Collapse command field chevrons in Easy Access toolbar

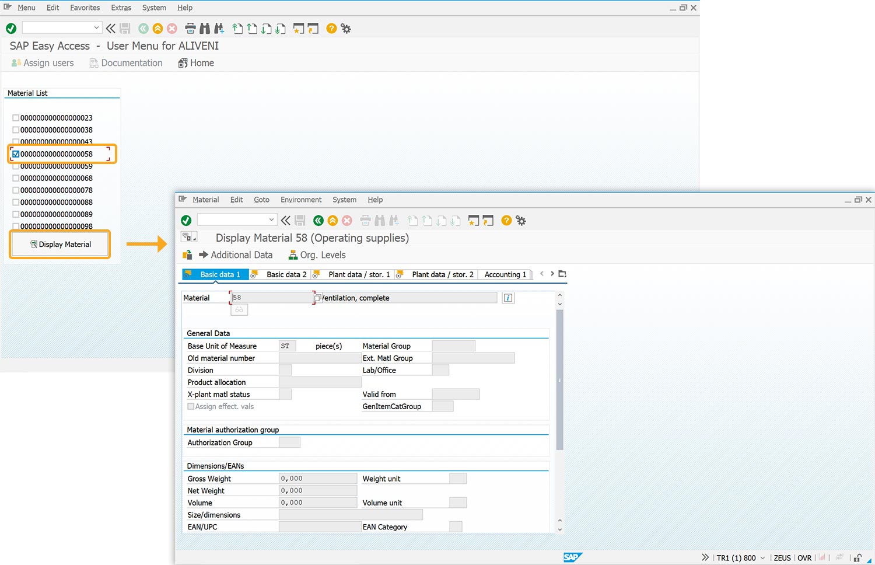pyautogui.click(x=110, y=28)
